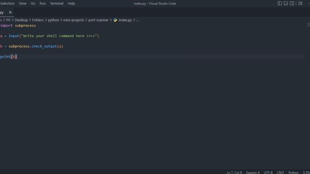
Task: Open the View menu
Action: 23,3
